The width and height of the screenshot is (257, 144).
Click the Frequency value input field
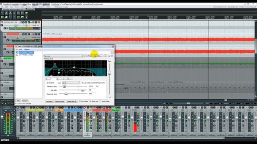92,86
